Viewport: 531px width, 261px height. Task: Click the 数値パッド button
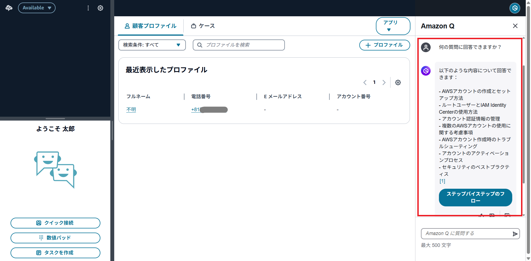(55, 238)
